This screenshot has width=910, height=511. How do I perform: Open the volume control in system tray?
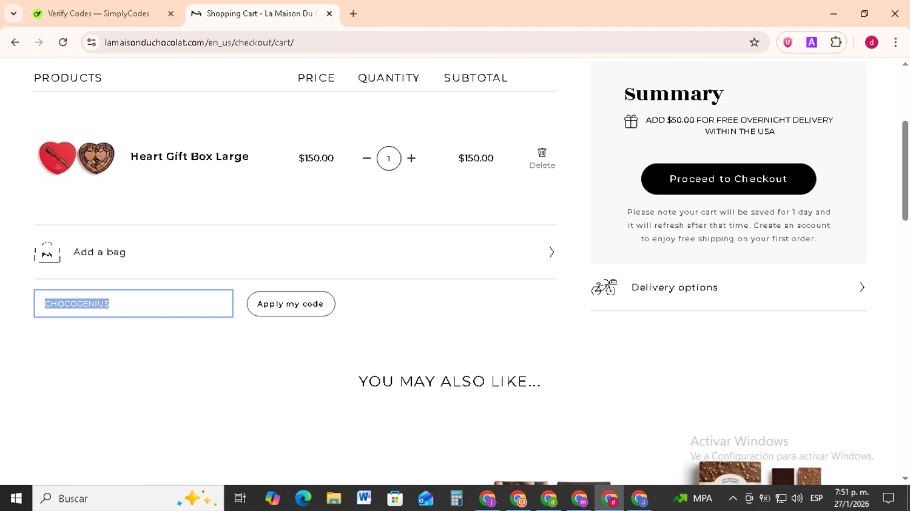click(x=797, y=498)
